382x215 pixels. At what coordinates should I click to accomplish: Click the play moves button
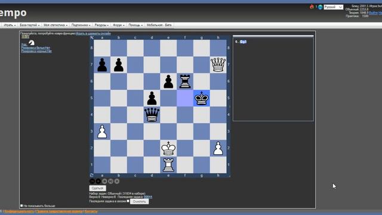click(x=117, y=181)
